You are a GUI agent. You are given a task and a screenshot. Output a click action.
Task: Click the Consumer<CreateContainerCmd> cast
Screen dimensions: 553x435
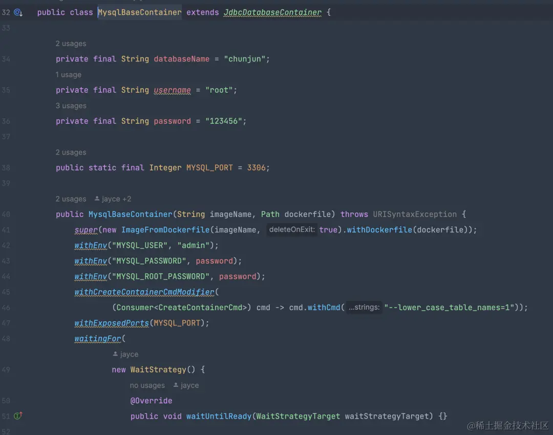[181, 308]
